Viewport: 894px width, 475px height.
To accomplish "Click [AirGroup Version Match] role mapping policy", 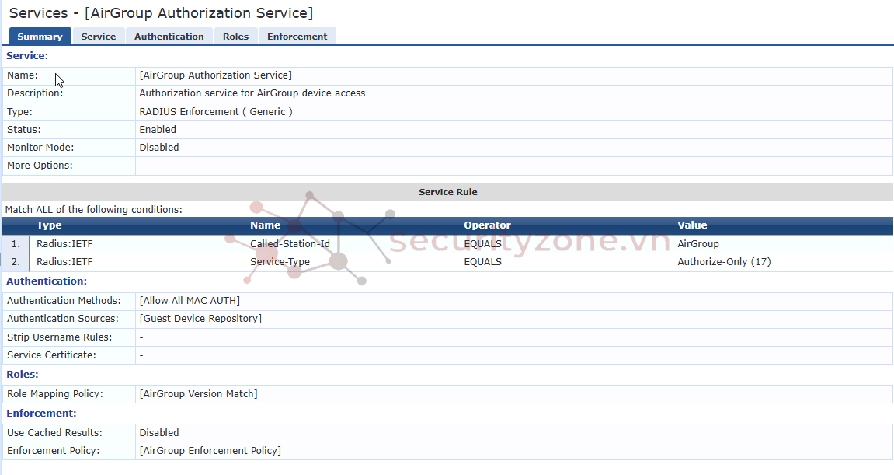I will click(x=198, y=394).
